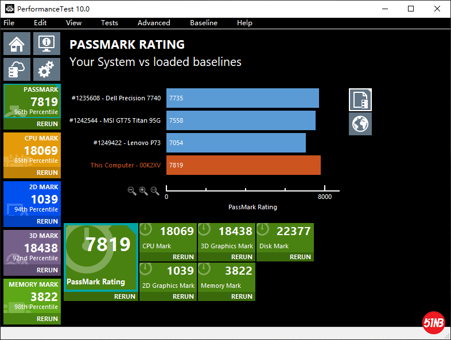Select the PASSMARK 7819 sidebar score
The image size is (451, 340).
44,101
